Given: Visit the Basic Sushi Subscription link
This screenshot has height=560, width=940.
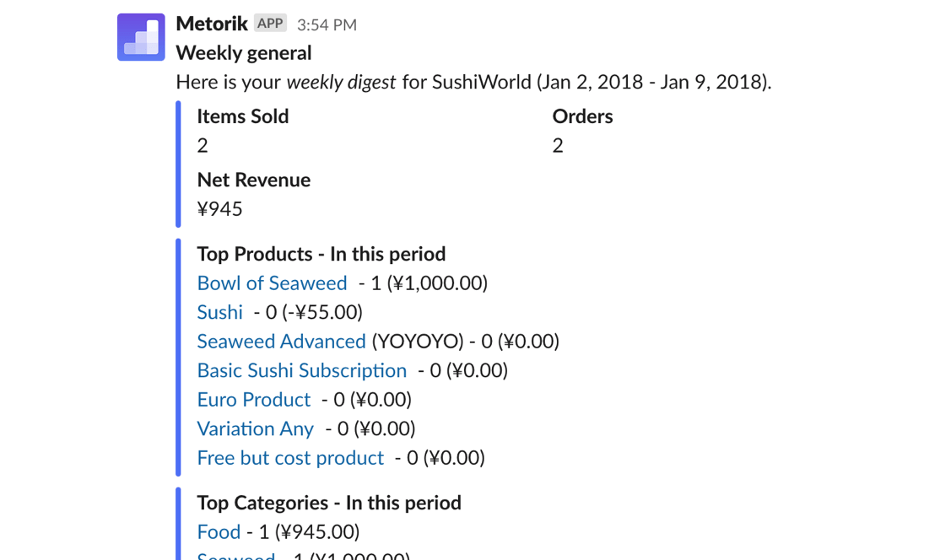Looking at the screenshot, I should coord(301,371).
